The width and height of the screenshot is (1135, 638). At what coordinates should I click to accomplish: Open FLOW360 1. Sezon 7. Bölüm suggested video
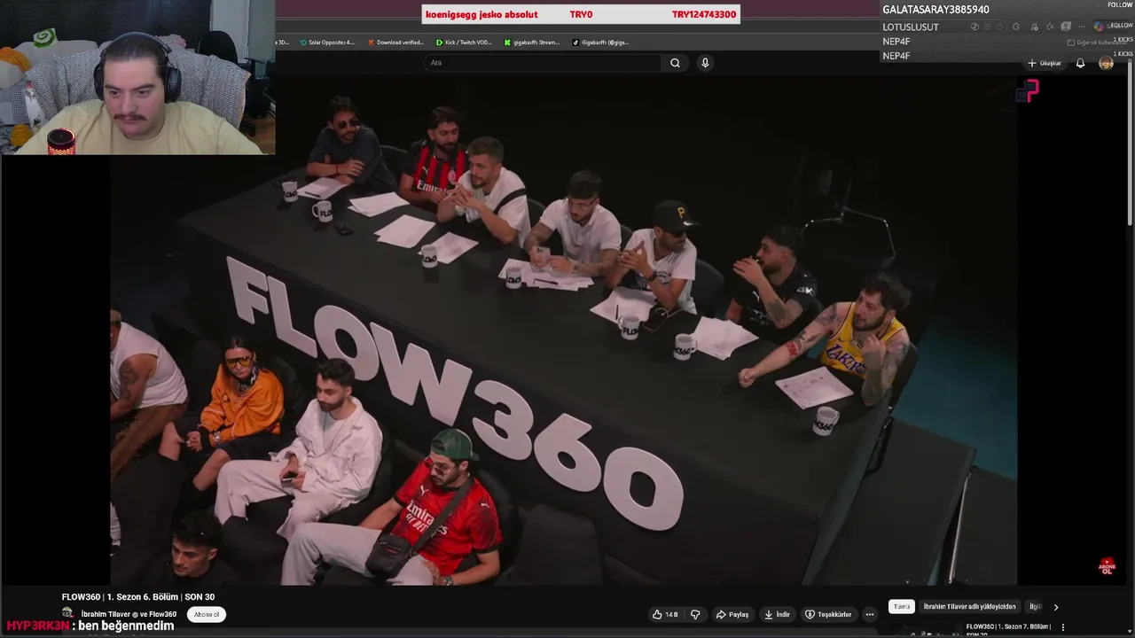(1008, 629)
